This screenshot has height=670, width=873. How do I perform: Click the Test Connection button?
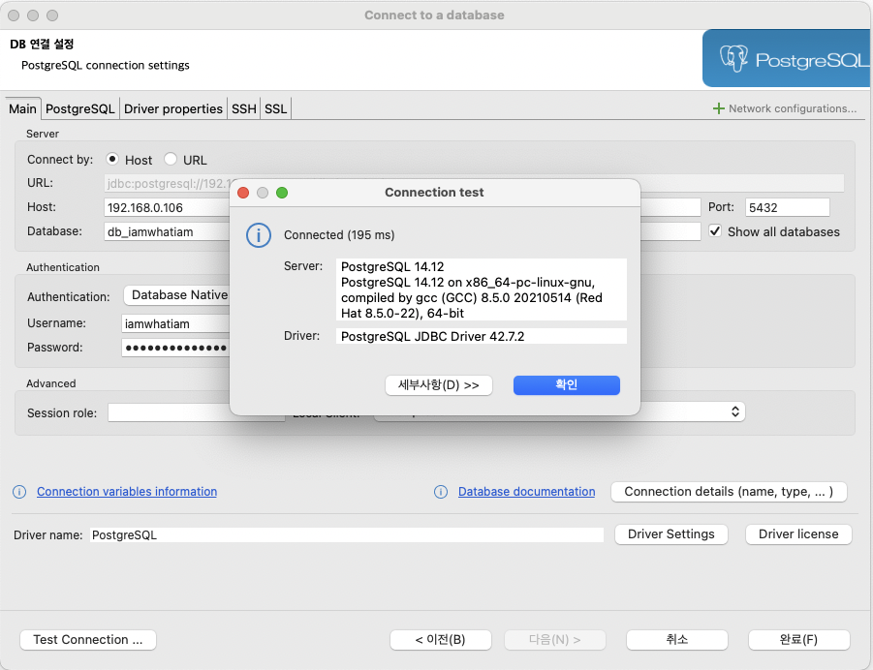88,640
